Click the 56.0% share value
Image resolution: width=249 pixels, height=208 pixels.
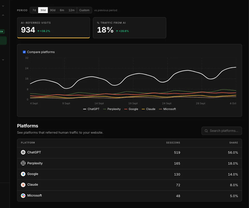tap(233, 152)
